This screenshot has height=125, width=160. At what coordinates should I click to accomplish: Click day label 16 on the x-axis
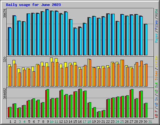tap(80, 122)
